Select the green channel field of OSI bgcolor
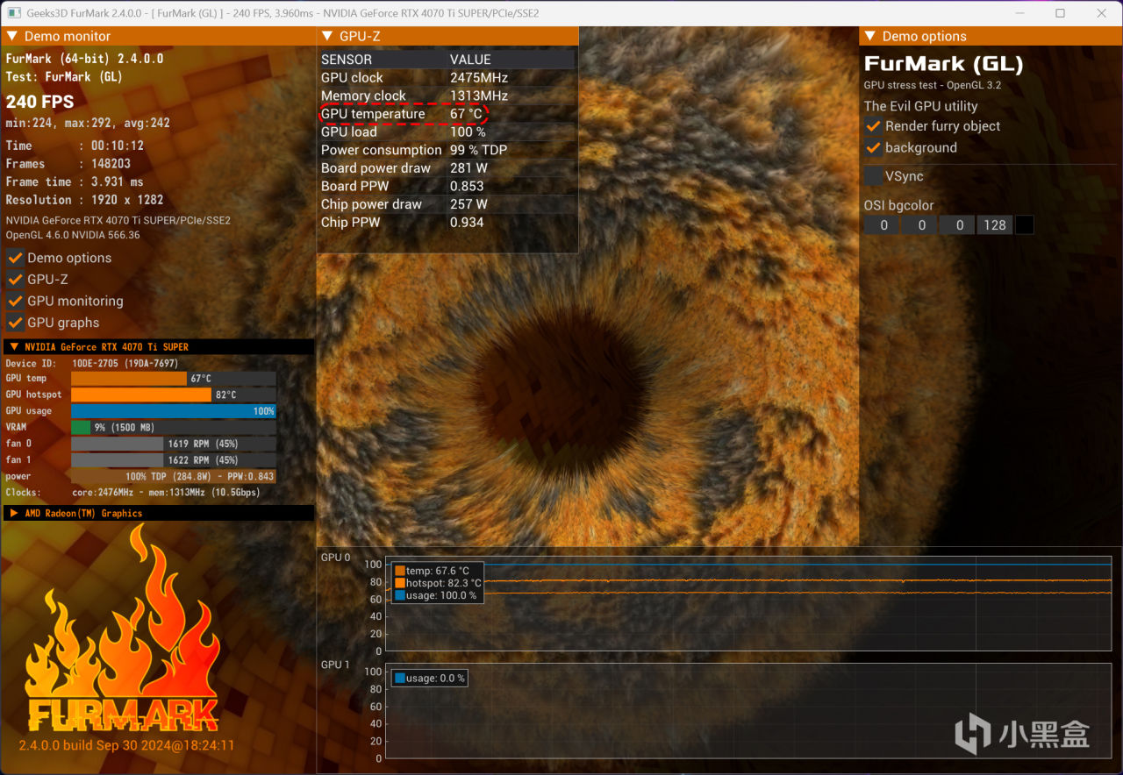This screenshot has width=1123, height=775. tap(920, 225)
